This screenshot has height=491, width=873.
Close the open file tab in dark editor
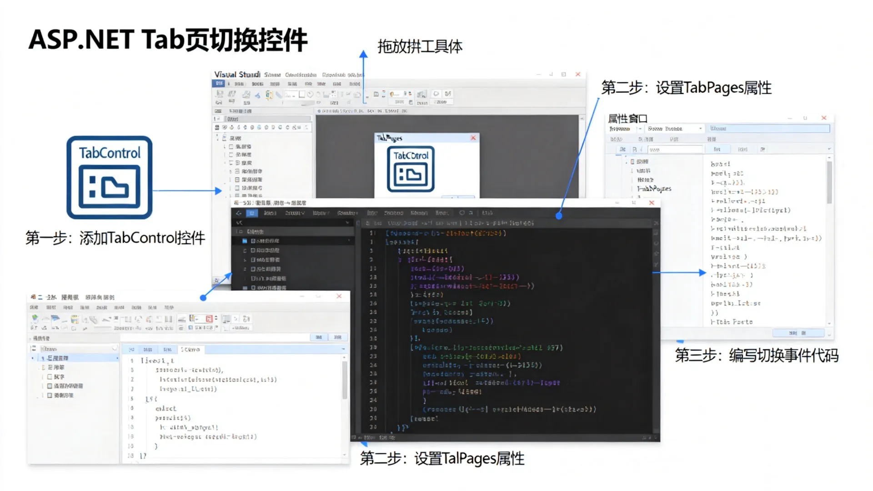tap(656, 223)
